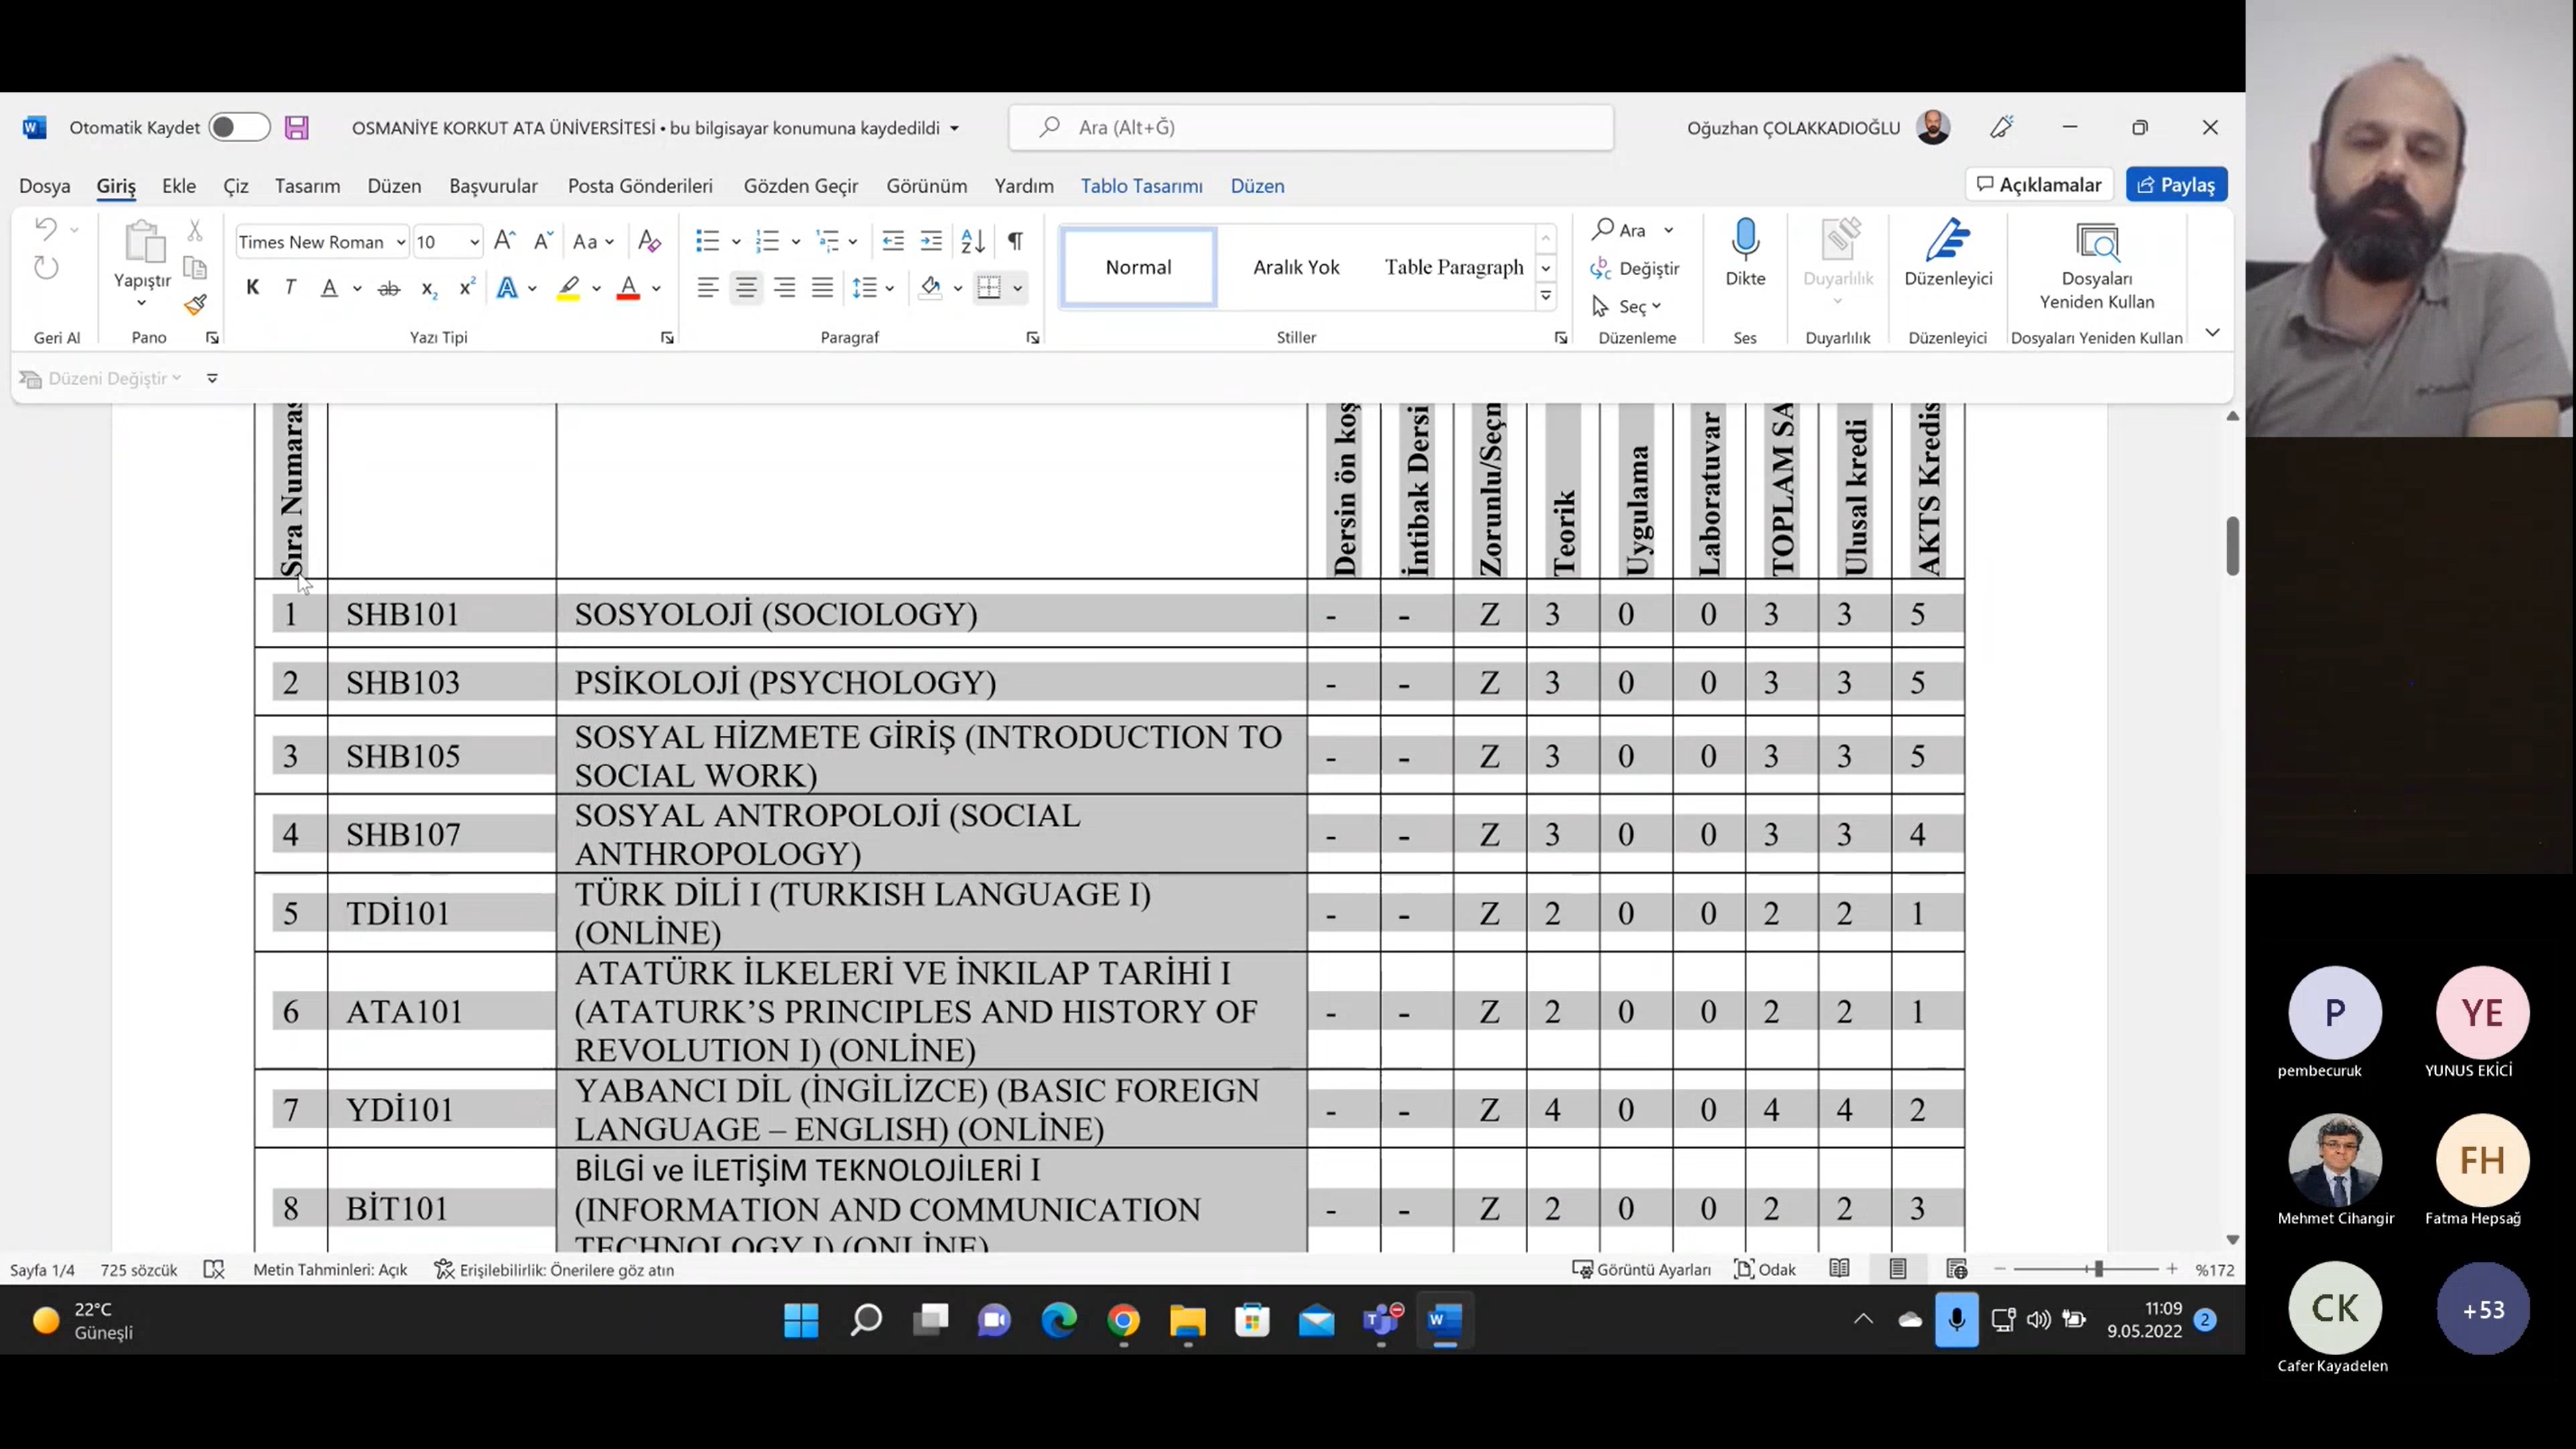This screenshot has height=1449, width=2576.
Task: Apply center text alignment
Action: coord(746,288)
